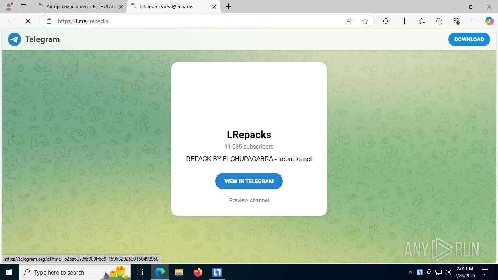498x280 pixels.
Task: Click the LRepacks channel title
Action: click(249, 135)
